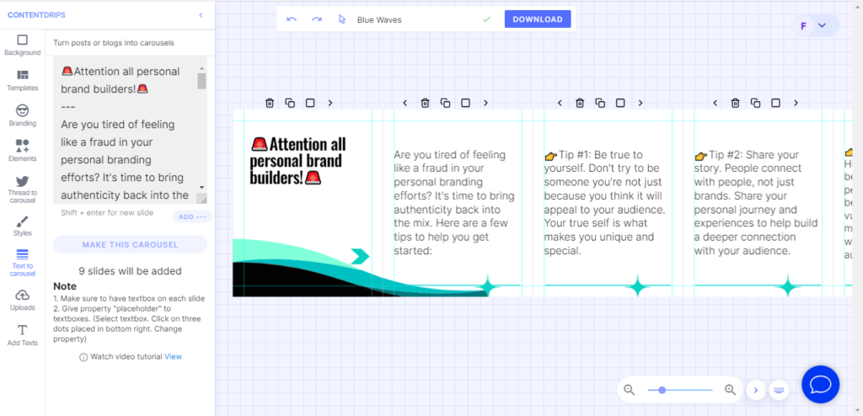Click the zoom out magnifier icon
The image size is (863, 416).
[629, 390]
